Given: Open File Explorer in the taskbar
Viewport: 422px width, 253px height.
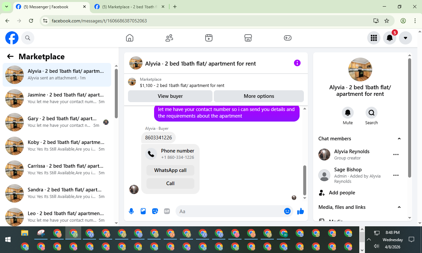Looking at the screenshot, I should [x=25, y=233].
